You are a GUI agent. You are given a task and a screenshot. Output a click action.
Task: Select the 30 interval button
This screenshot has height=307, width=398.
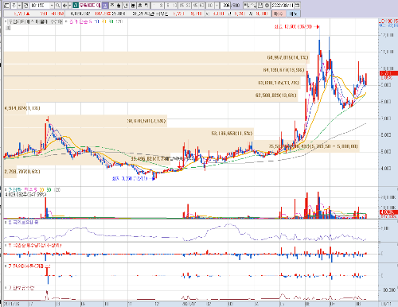[x=188, y=6]
